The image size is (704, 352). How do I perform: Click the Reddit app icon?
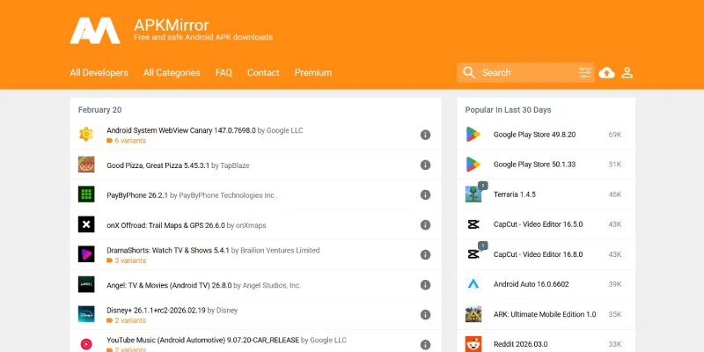coord(473,344)
